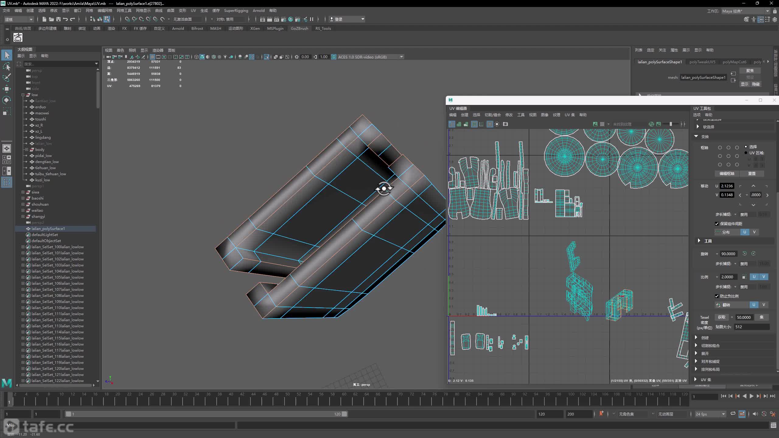779x438 pixels.
Task: Activate the Lasso select tool
Action: point(7,66)
